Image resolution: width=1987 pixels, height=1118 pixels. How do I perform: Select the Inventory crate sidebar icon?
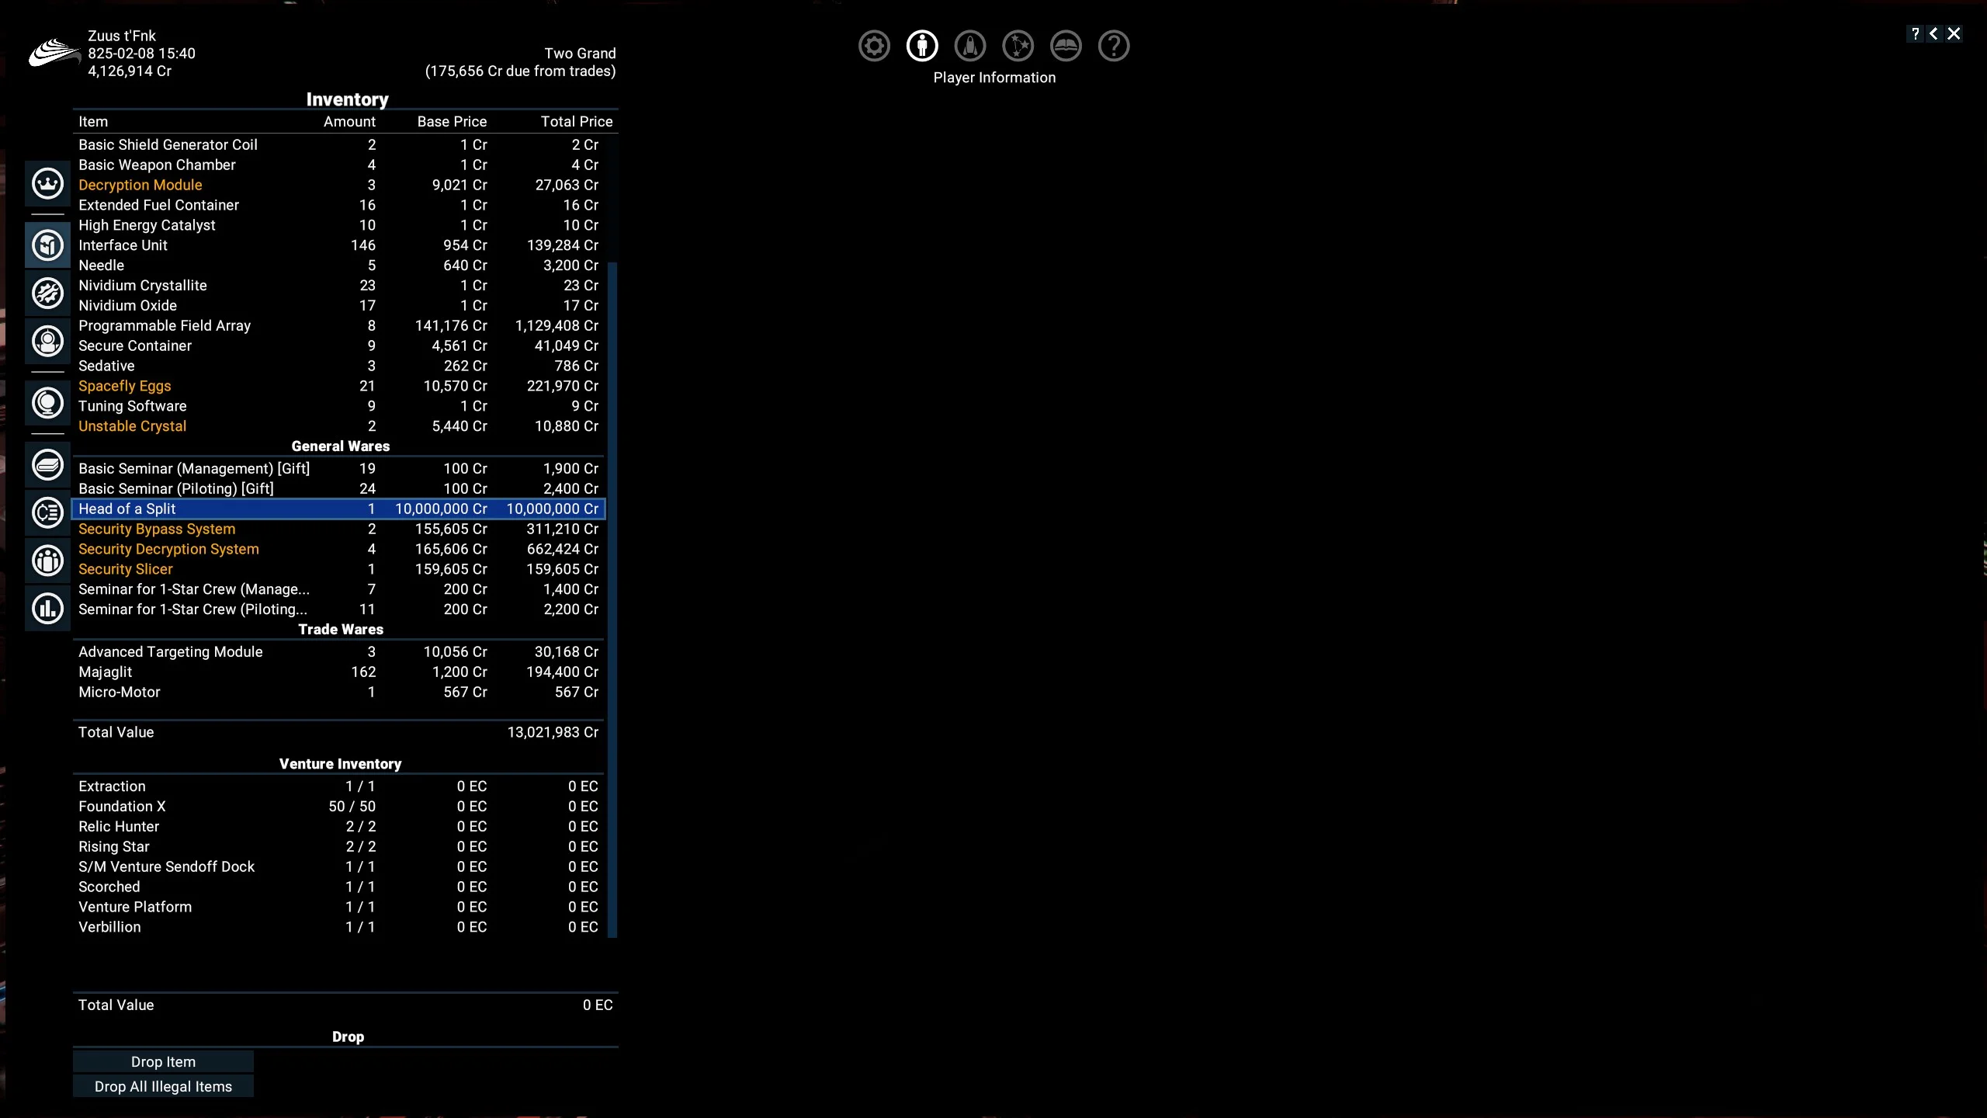coord(47,245)
